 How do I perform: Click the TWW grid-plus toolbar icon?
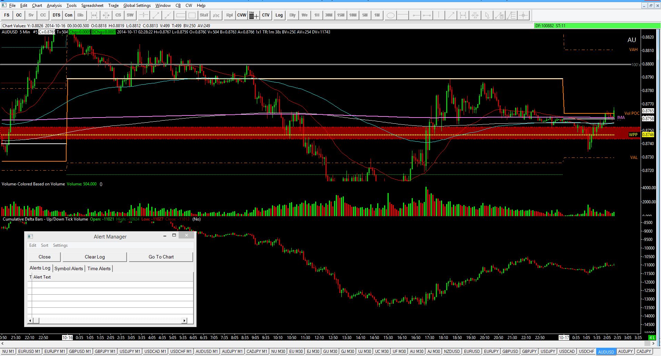click(253, 15)
